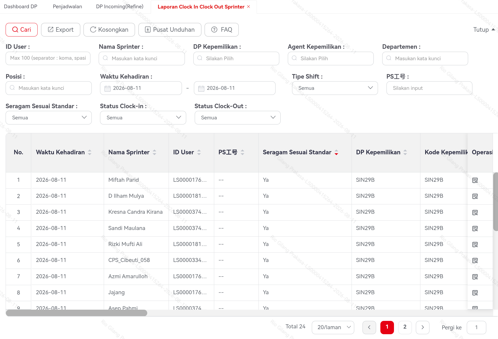The height and width of the screenshot is (339, 498).
Task: Switch to Dashboard DP tab
Action: click(21, 7)
